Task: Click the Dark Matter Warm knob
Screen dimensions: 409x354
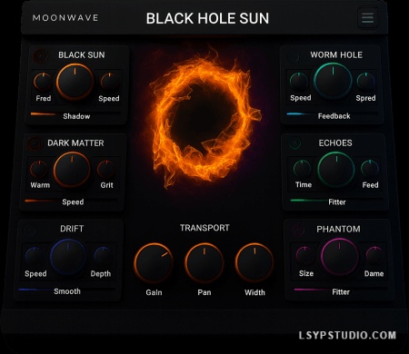Action: 39,170
